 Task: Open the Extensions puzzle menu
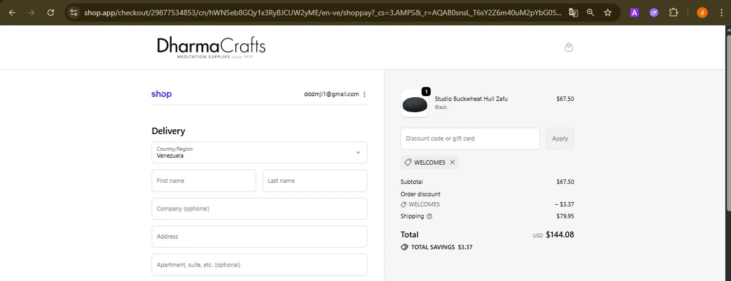click(673, 13)
